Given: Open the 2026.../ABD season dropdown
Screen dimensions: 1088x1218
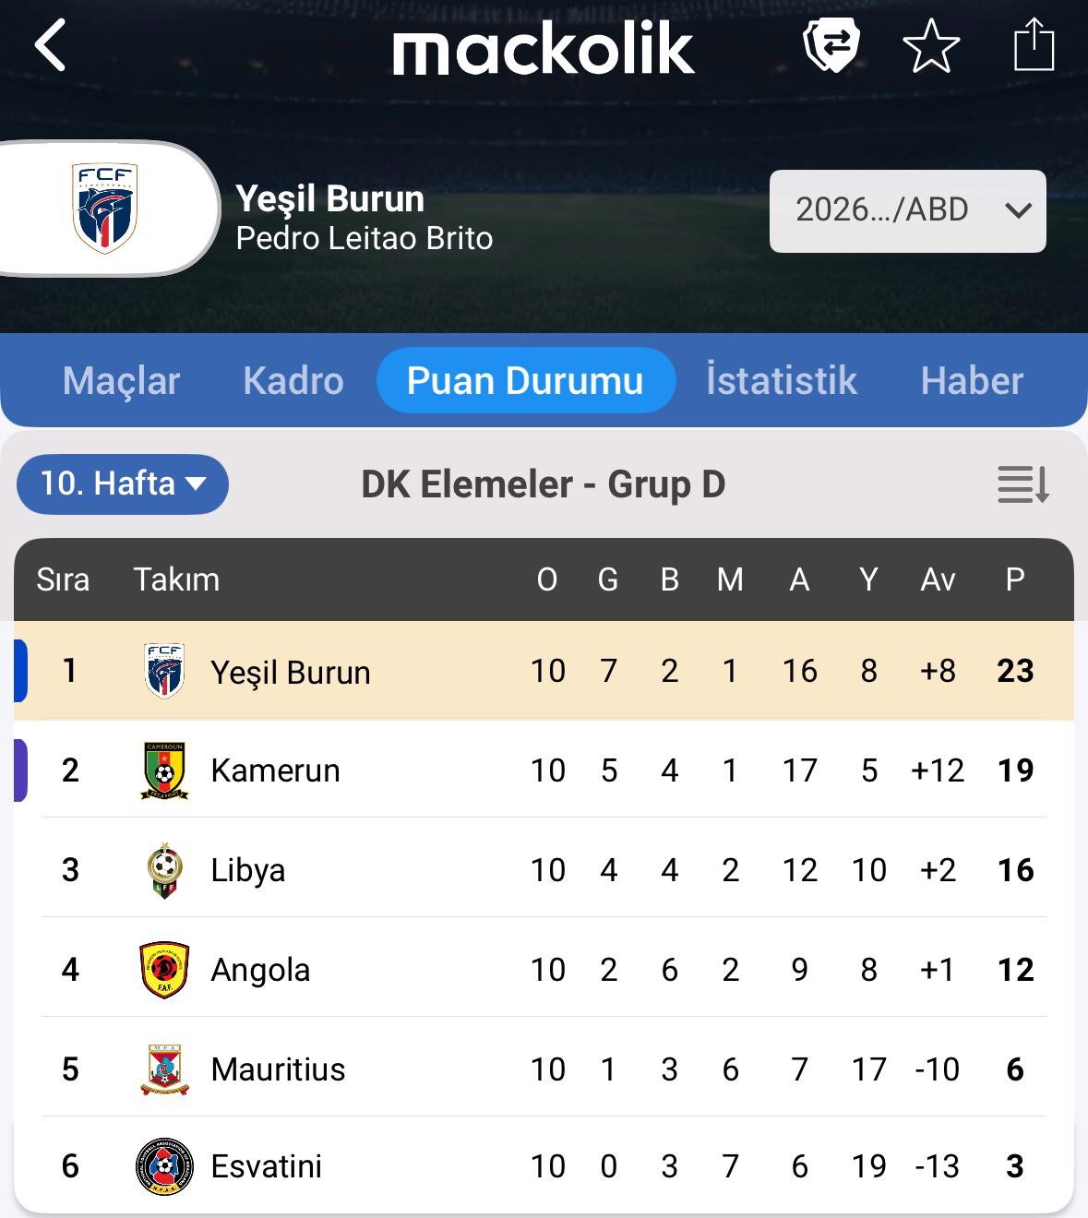Looking at the screenshot, I should click(907, 210).
